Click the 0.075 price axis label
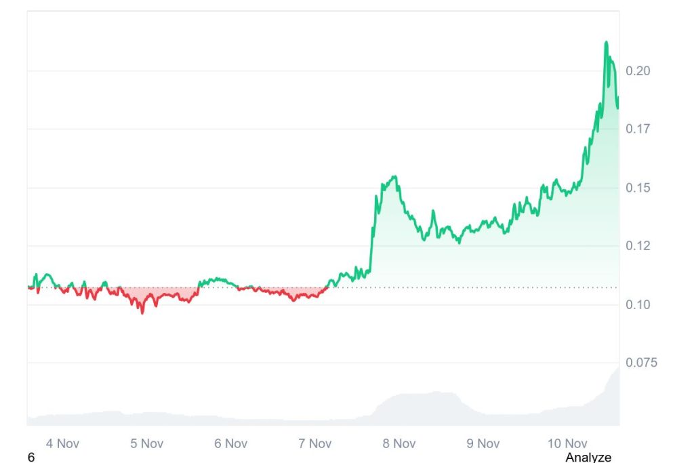The height and width of the screenshot is (463, 694). (x=640, y=363)
